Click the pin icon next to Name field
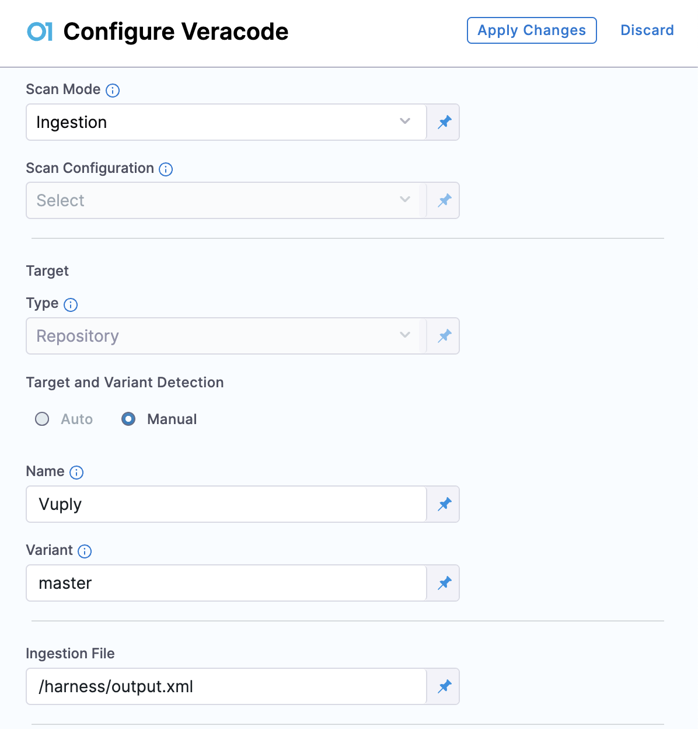 [444, 504]
